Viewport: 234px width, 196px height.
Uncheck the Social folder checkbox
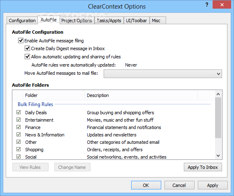[x=19, y=157]
